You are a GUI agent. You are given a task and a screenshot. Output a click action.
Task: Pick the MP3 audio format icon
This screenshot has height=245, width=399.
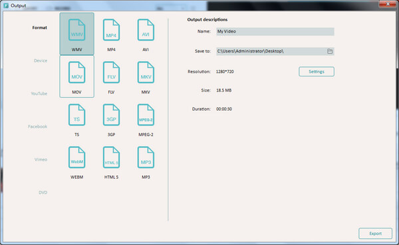point(146,157)
